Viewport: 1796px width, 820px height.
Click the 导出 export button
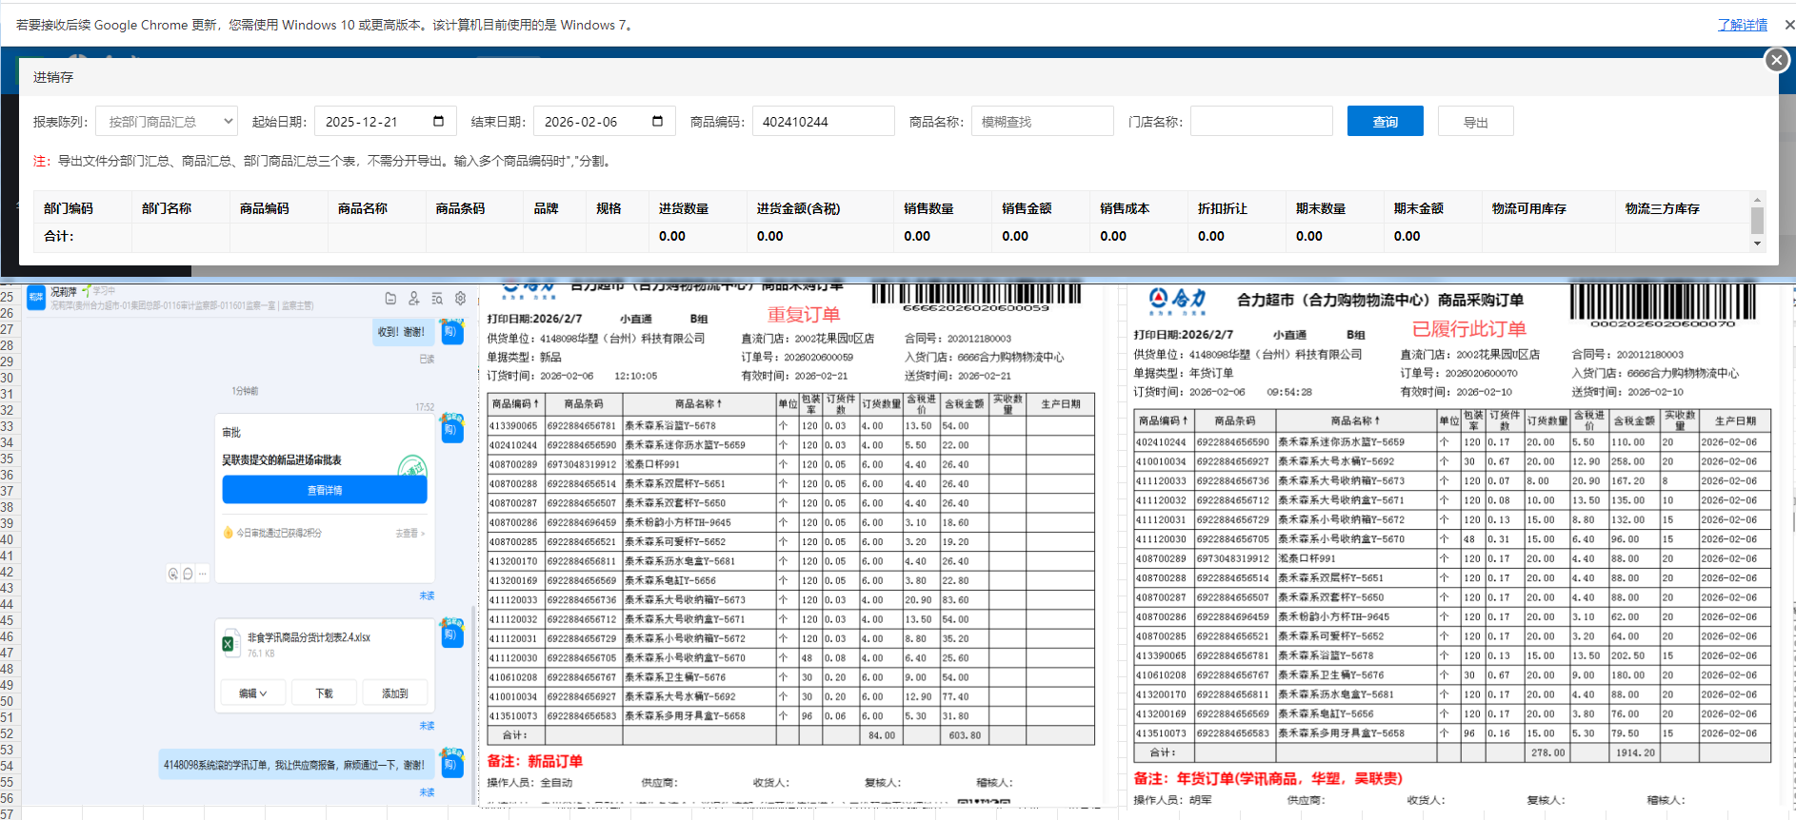coord(1475,122)
